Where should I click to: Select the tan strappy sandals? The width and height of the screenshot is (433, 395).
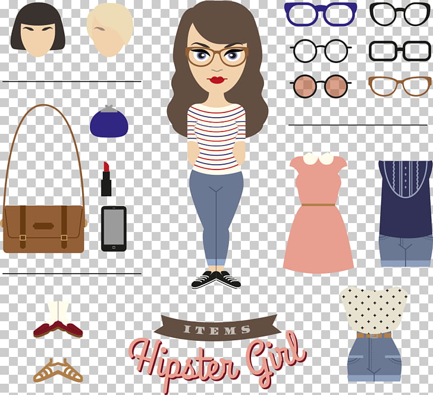click(58, 371)
